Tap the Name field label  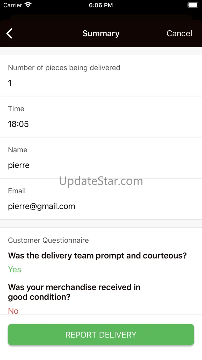(x=18, y=150)
